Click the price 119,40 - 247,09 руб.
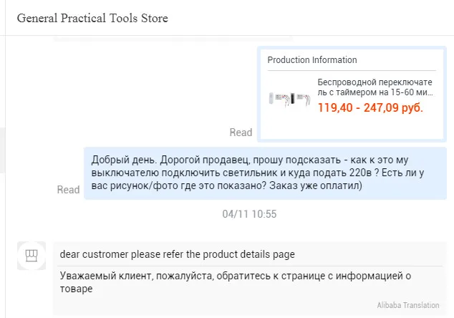The image size is (454, 318). click(x=370, y=108)
